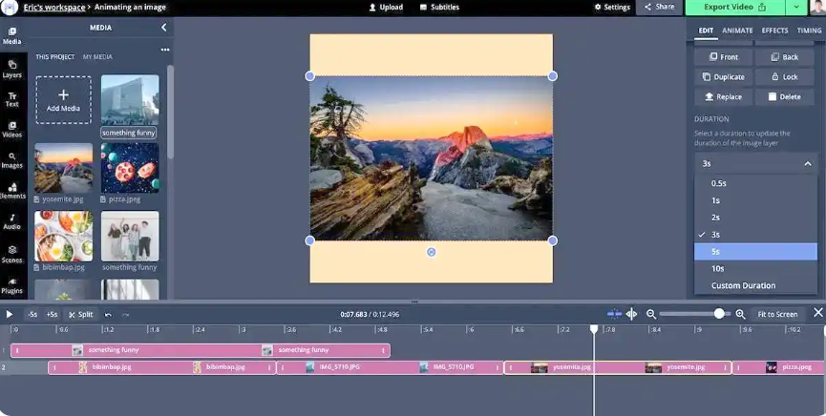Select the 10s duration option
The height and width of the screenshot is (416, 826).
pyautogui.click(x=755, y=268)
